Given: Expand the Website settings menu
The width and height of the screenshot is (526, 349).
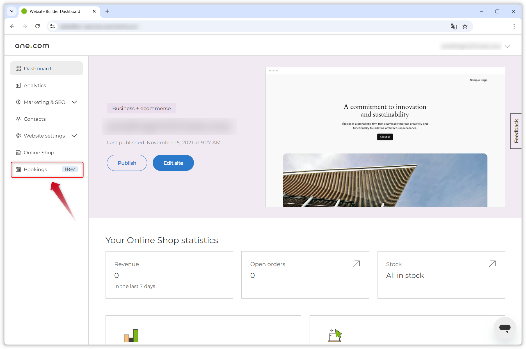Looking at the screenshot, I should click(x=74, y=136).
